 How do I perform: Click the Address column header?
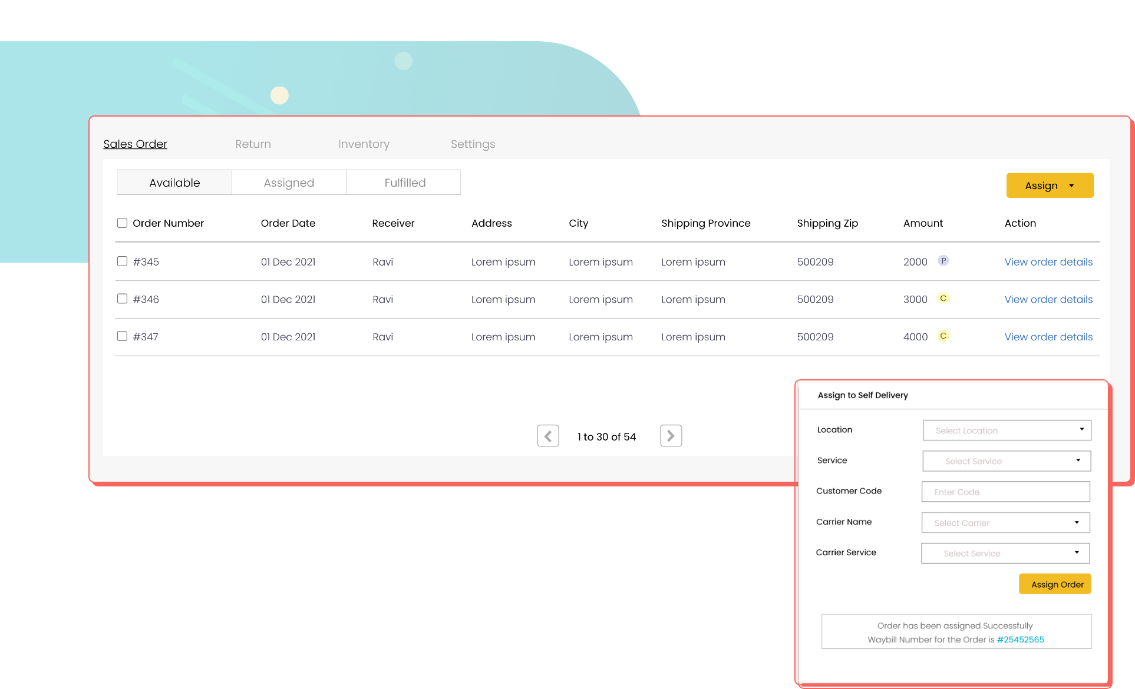[491, 223]
